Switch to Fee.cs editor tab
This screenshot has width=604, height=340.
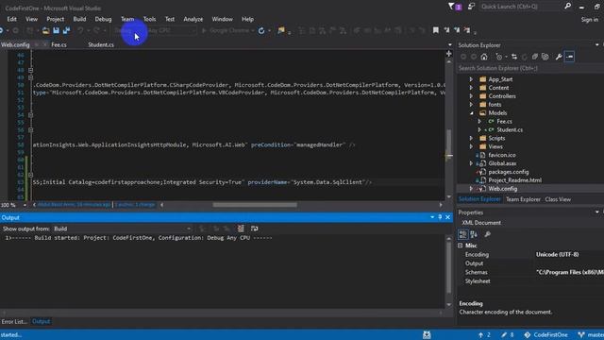(59, 44)
